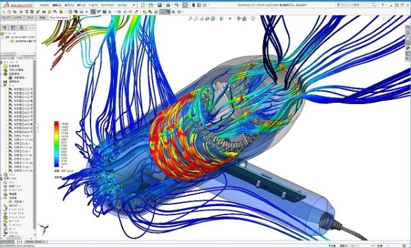Click Zoom to Fit in view toolbar
Screen dimensions: 411x248
click(x=190, y=18)
